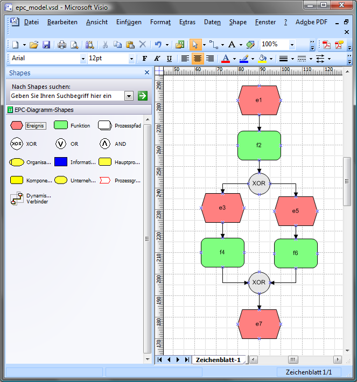This screenshot has width=357, height=382.
Task: Open Print Preview icon
Action: tap(74, 45)
